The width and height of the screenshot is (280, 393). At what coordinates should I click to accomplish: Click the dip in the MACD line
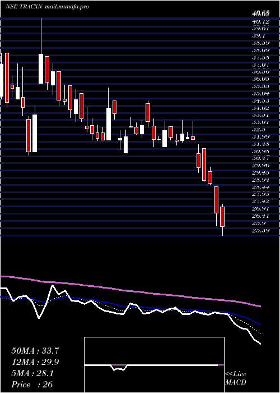119,368
